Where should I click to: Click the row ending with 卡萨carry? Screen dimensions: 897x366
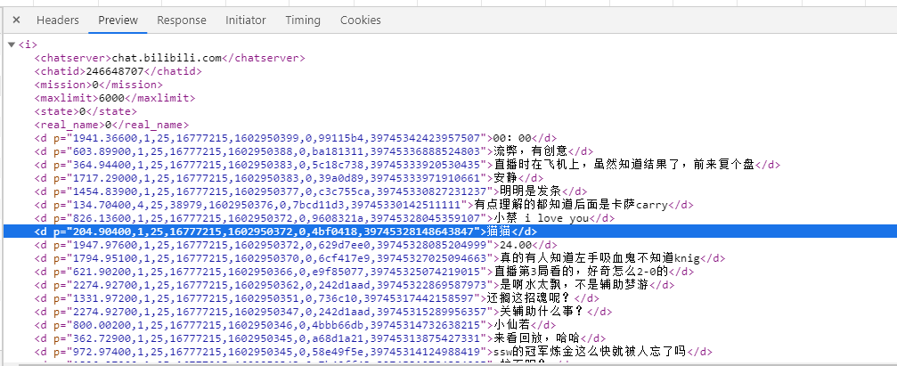click(363, 205)
